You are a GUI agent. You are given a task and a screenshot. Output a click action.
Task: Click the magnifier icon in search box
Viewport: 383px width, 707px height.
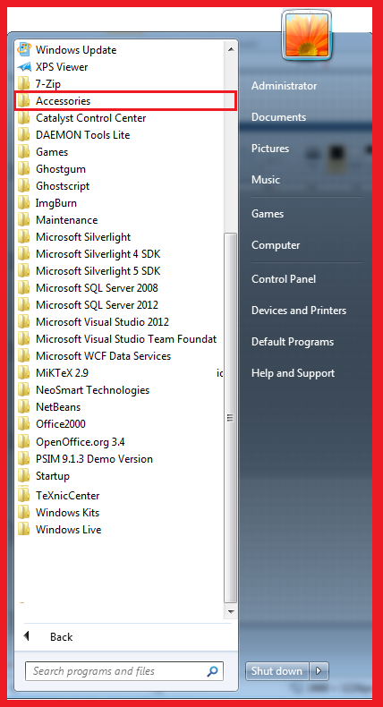pyautogui.click(x=212, y=671)
